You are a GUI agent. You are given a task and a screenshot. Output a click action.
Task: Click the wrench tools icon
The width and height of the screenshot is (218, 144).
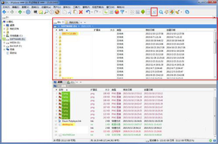166,12
